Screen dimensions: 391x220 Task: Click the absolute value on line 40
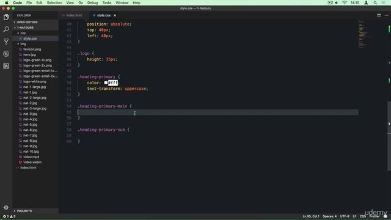tap(120, 24)
